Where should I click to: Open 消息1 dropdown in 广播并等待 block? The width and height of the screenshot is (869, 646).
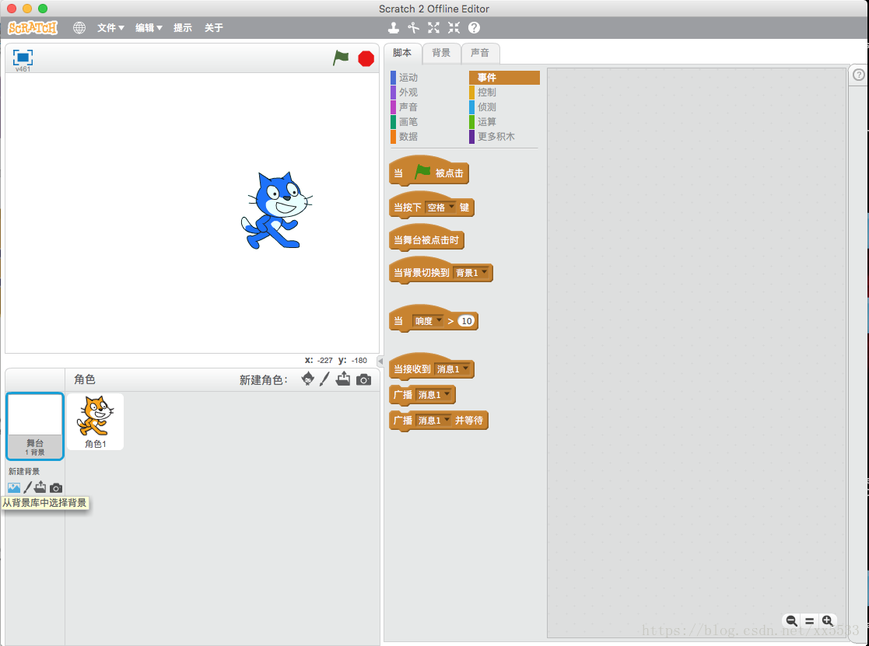(434, 420)
